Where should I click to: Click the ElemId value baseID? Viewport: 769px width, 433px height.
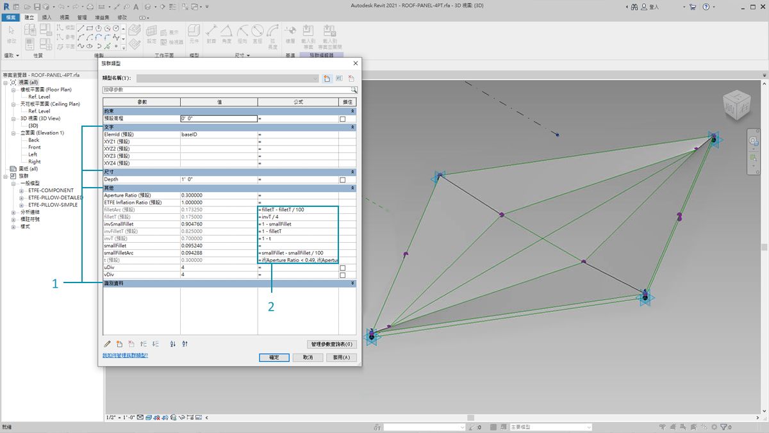[x=219, y=135]
